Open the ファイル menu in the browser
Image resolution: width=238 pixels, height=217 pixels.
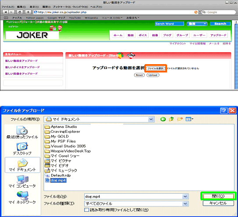pyautogui.click(x=8, y=7)
